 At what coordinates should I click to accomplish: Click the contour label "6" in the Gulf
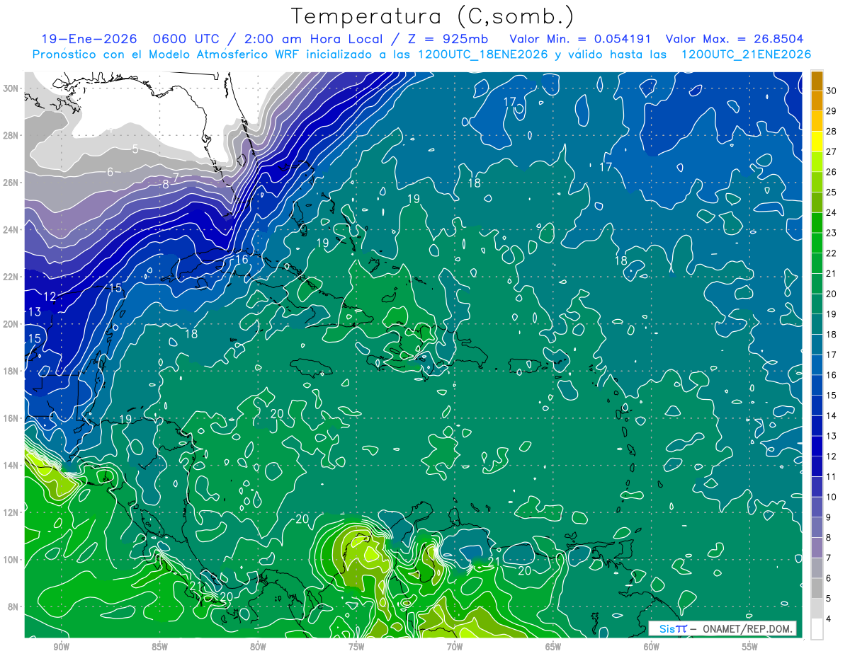[110, 172]
